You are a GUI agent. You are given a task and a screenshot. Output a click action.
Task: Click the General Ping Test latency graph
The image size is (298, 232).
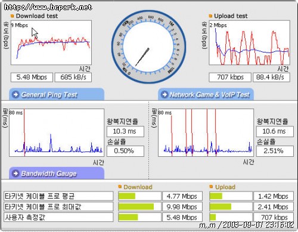(57, 132)
